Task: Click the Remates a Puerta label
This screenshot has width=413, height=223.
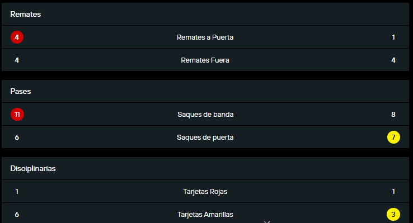Action: click(x=205, y=37)
